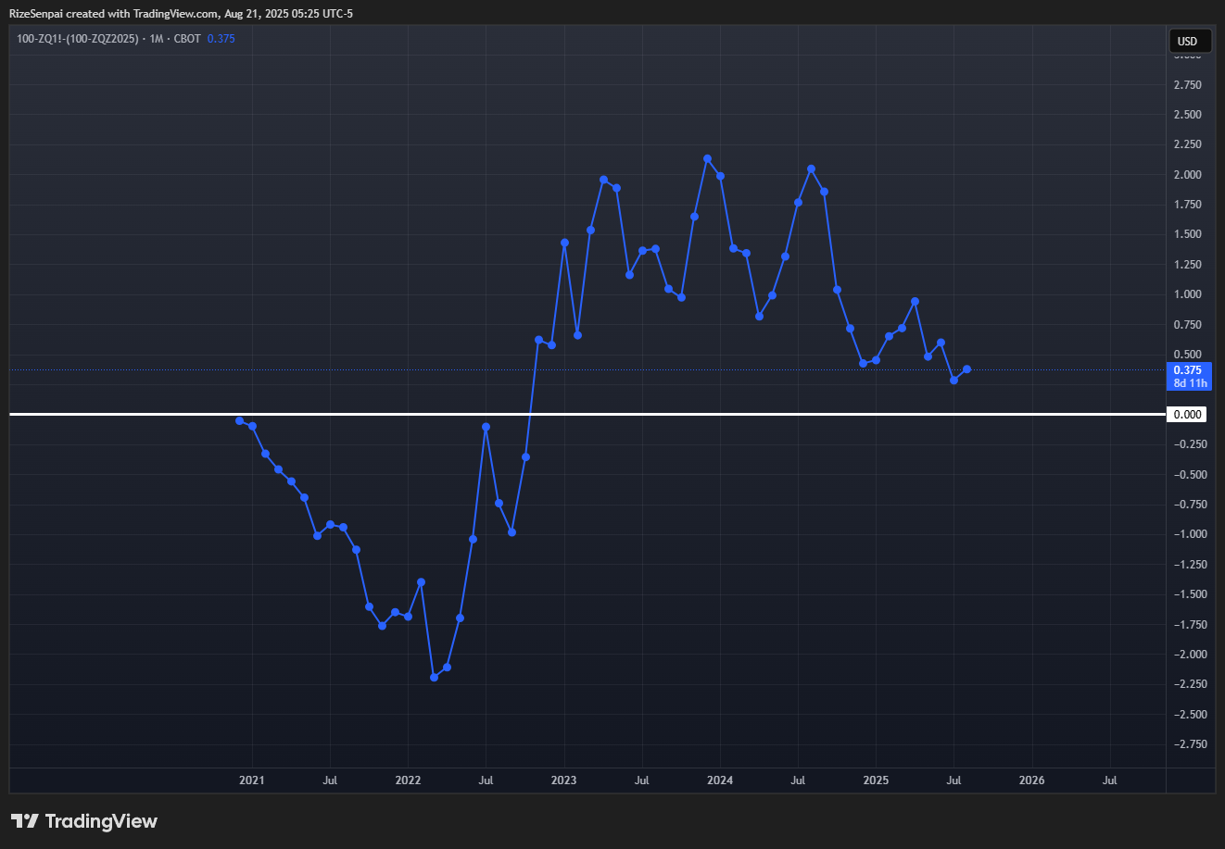Click the 1.000 price axis label
Viewport: 1225px width, 849px height.
coord(1188,294)
